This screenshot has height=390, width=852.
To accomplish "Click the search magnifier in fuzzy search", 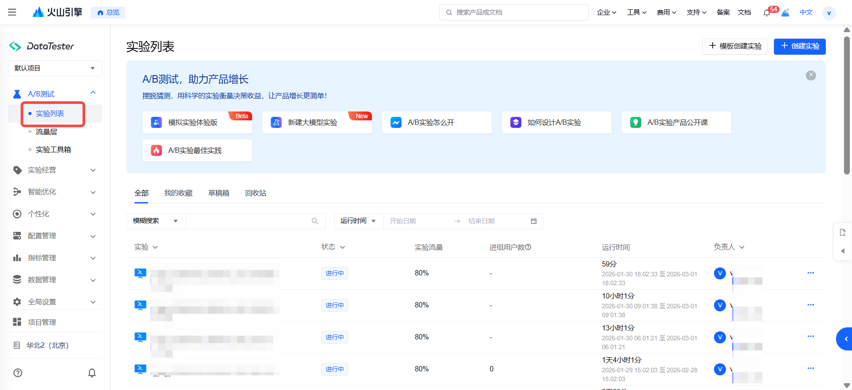I will [315, 221].
